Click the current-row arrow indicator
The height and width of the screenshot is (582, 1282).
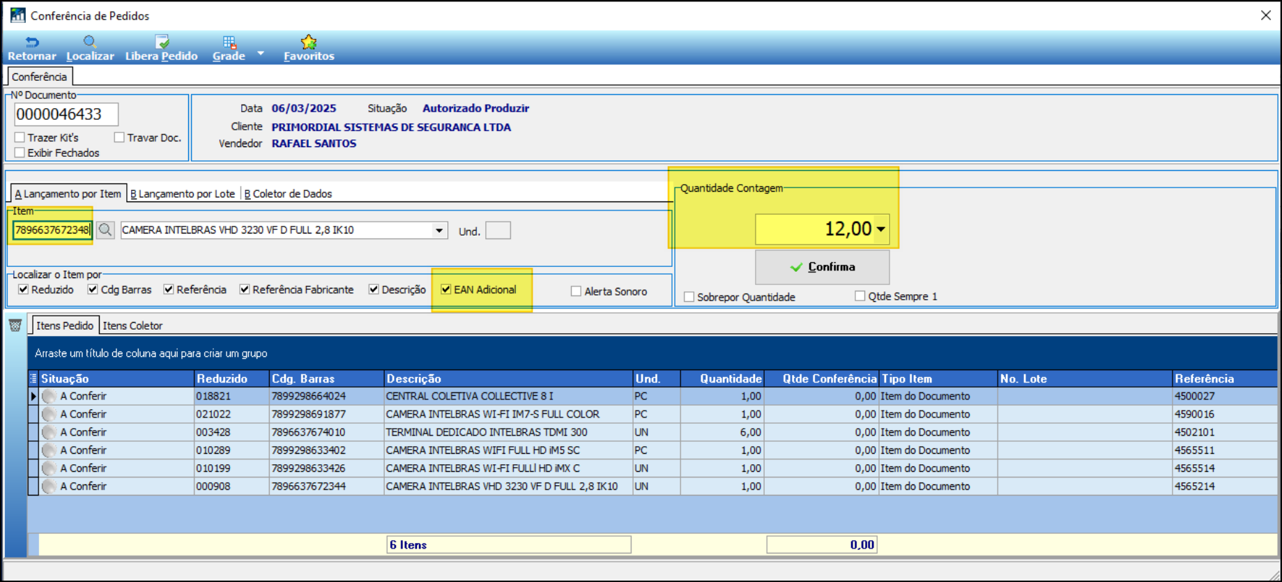[33, 397]
